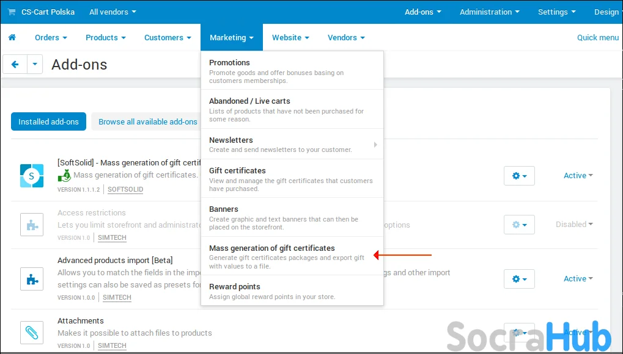This screenshot has height=354, width=623.
Task: Open the gear menu for SoftSolid add-on
Action: (519, 176)
